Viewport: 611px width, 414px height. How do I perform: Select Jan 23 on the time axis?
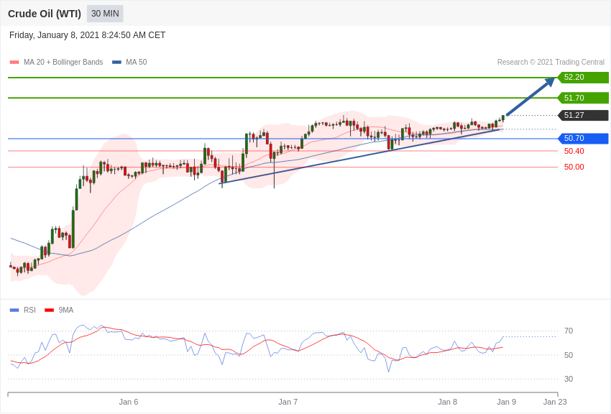(x=555, y=402)
